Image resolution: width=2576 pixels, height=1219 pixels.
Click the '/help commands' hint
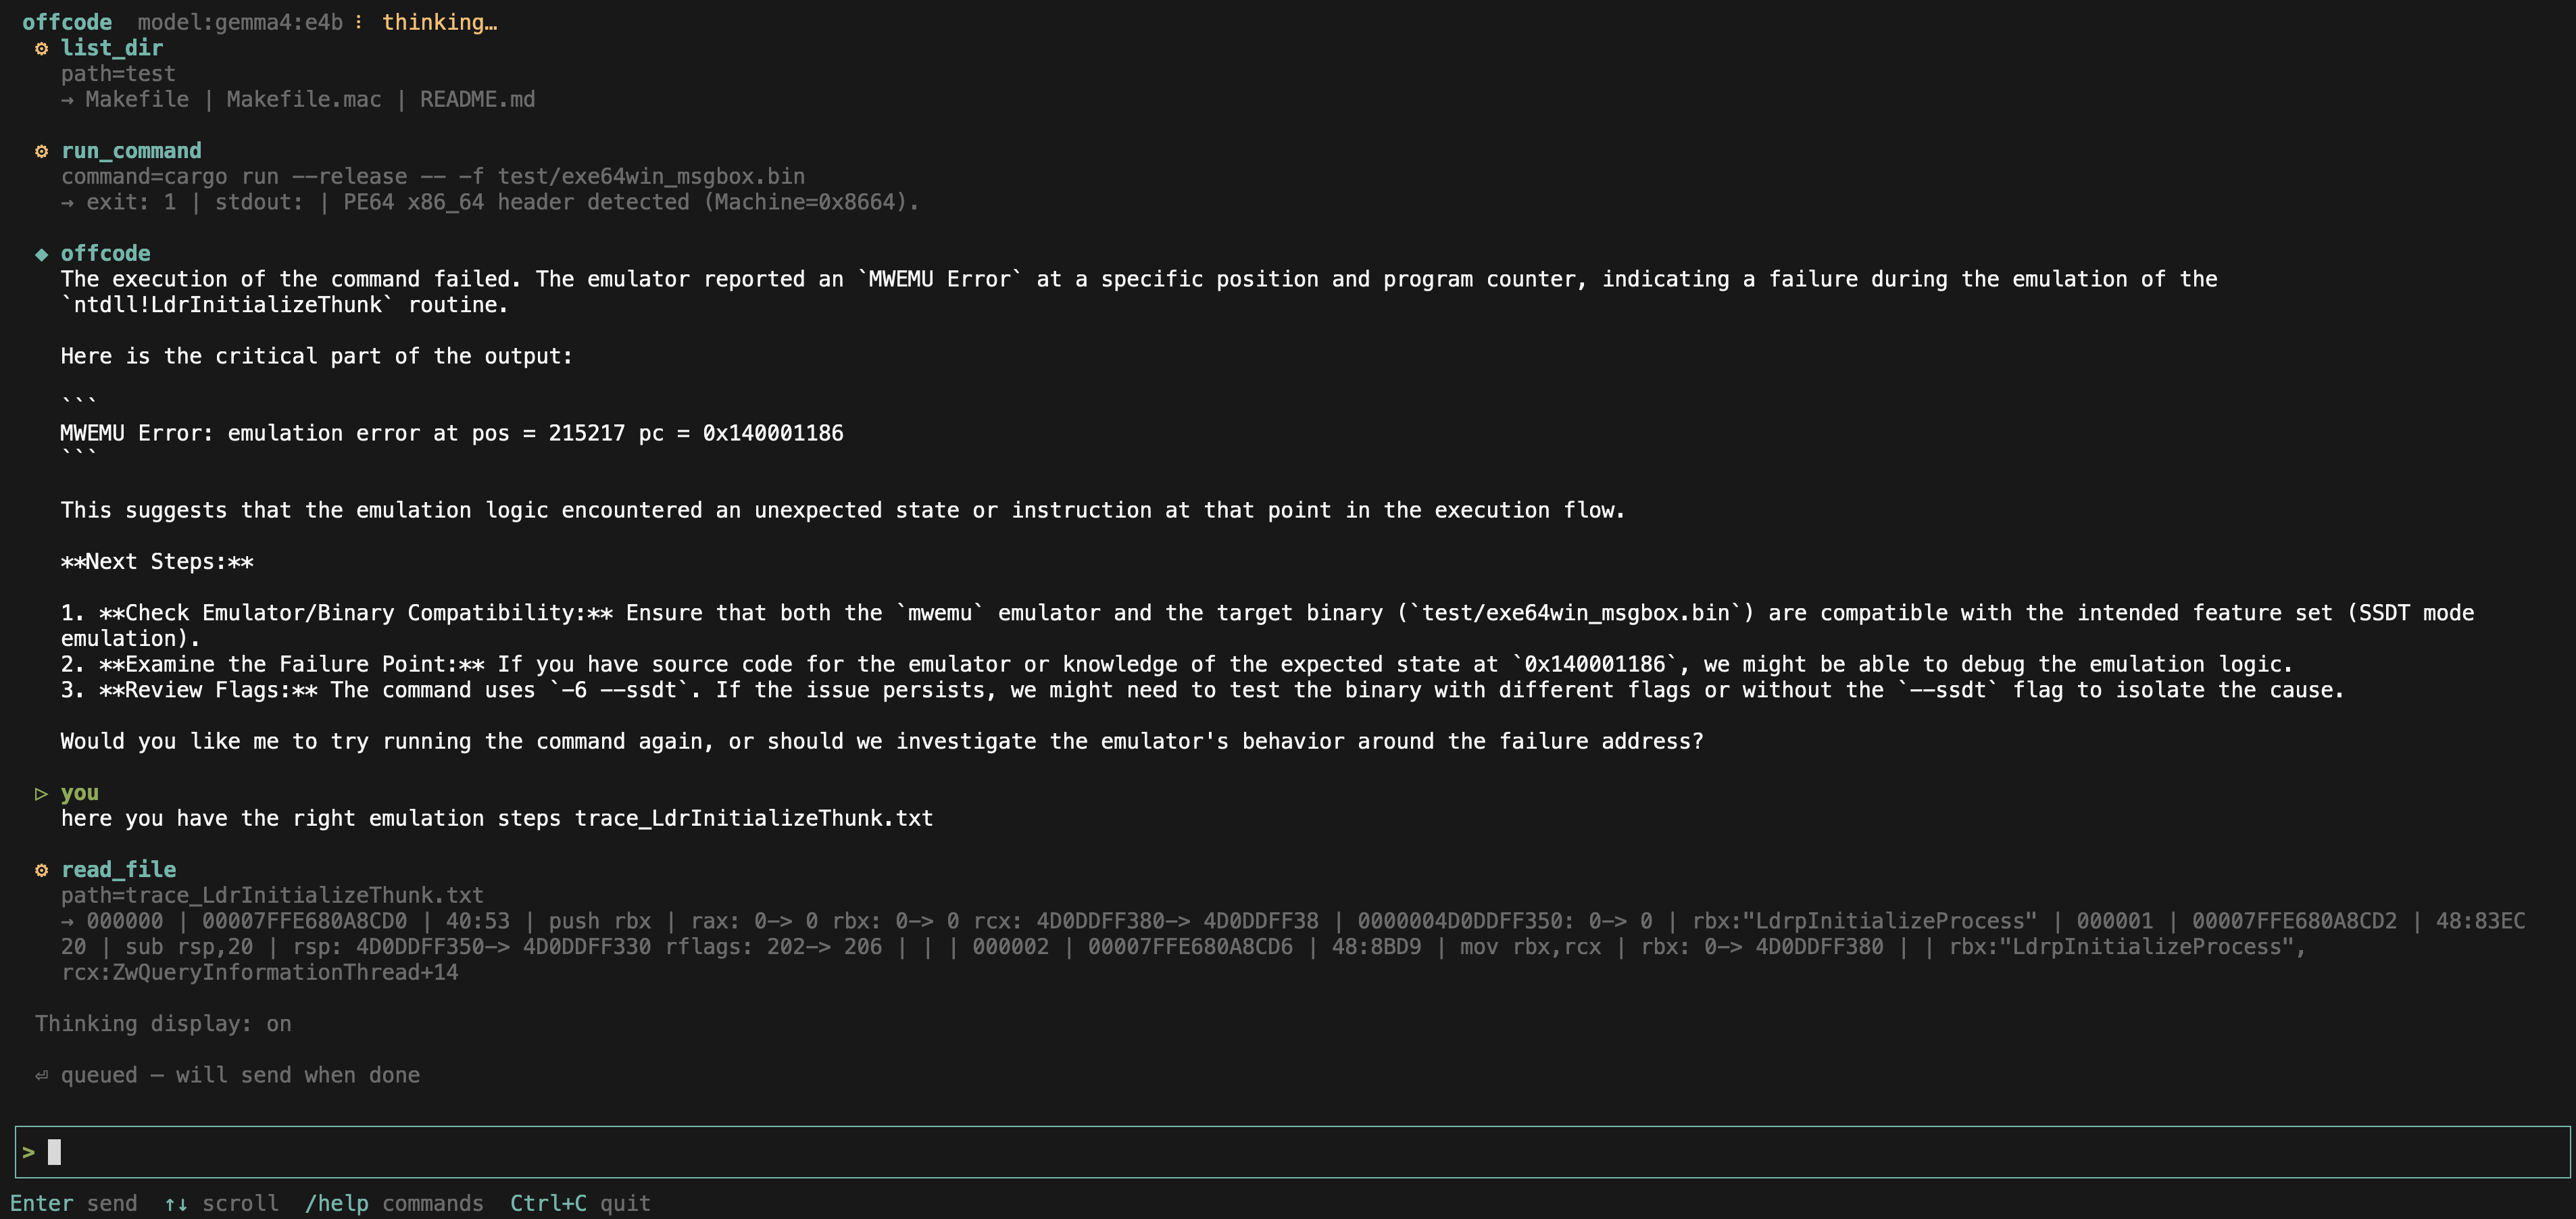(394, 1203)
